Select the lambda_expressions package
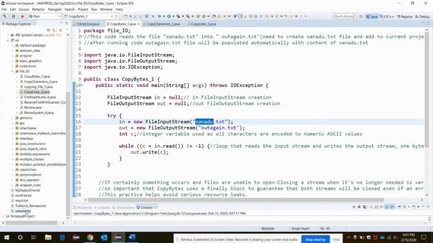 35,155
